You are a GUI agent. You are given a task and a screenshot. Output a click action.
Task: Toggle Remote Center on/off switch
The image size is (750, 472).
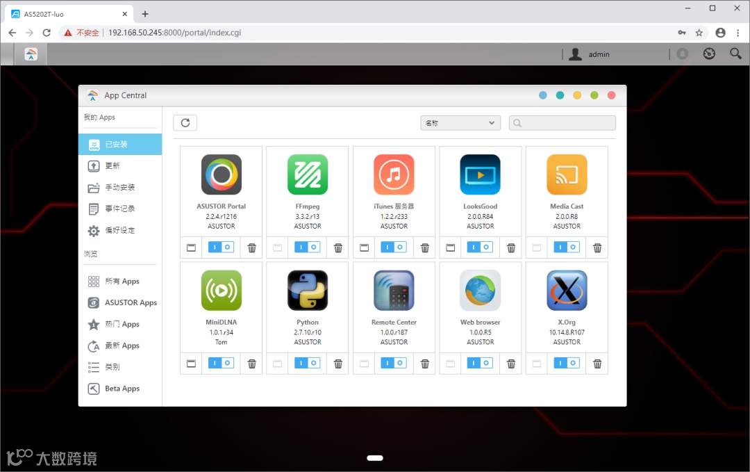pyautogui.click(x=394, y=363)
